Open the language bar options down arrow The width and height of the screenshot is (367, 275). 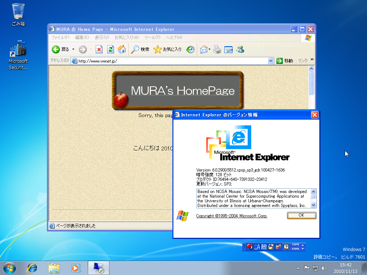coord(302,249)
